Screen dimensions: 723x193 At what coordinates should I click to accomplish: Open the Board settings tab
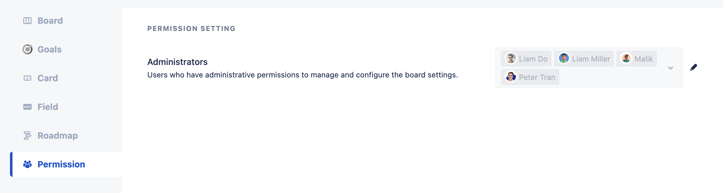50,21
